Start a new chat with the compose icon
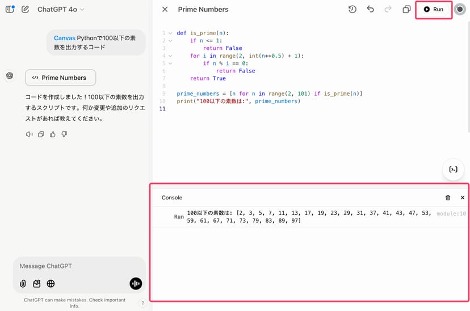This screenshot has height=311, width=470. pos(25,9)
